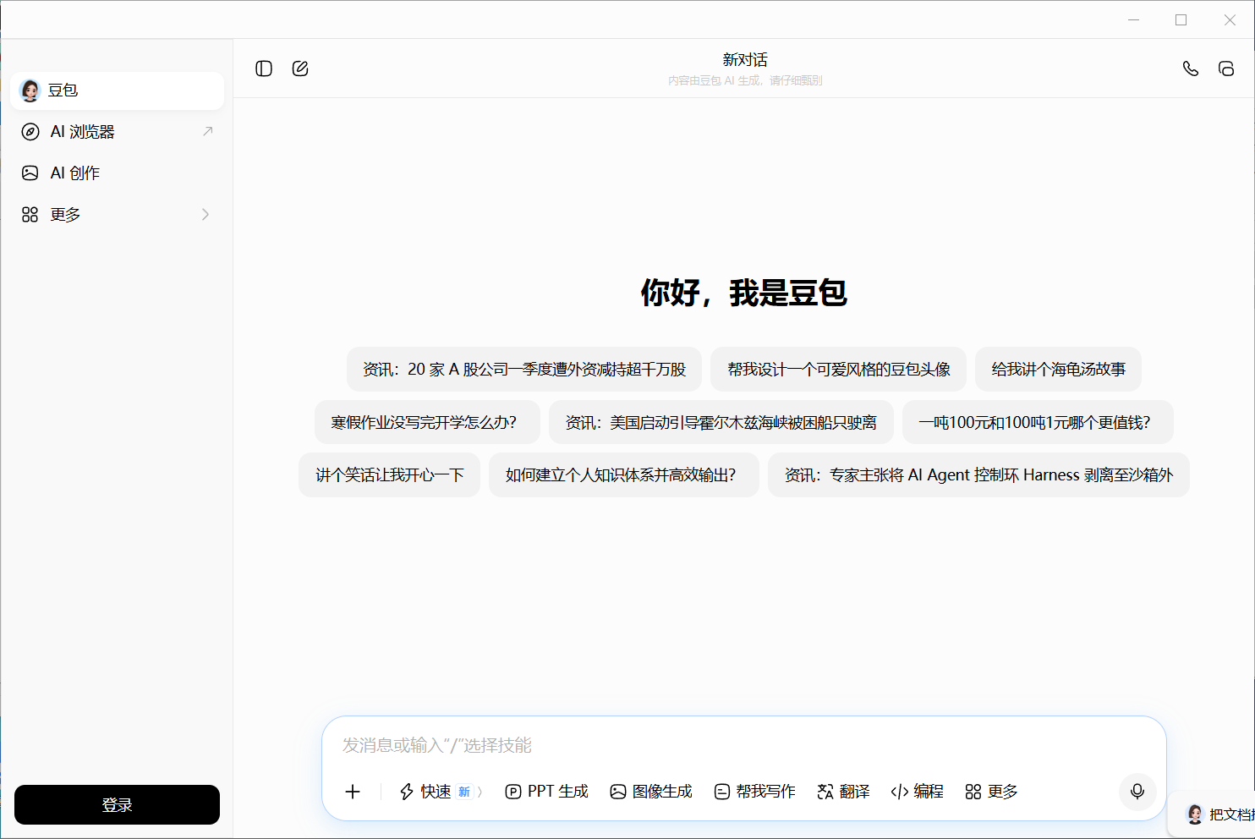Pick the 霍尔木兹海峡 news suggestion
This screenshot has width=1255, height=839.
click(x=721, y=422)
